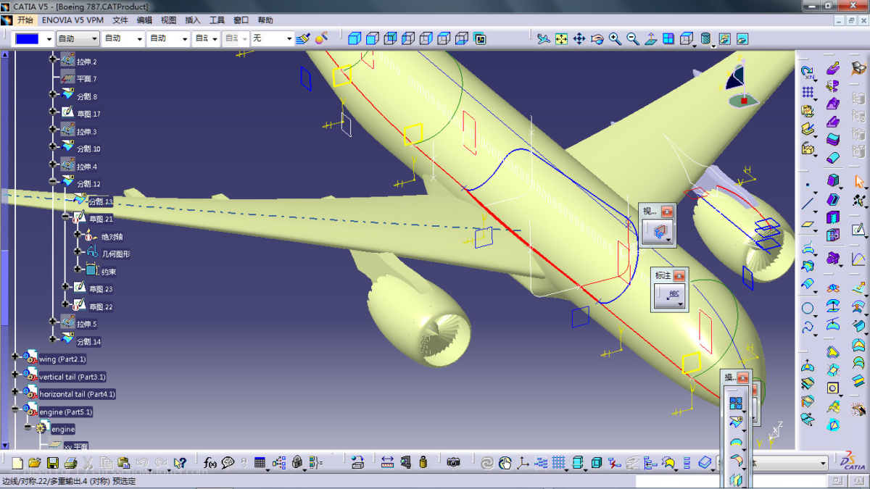This screenshot has height=489, width=870.
Task: Collapse the 草图.21 tree node
Action: tap(65, 217)
